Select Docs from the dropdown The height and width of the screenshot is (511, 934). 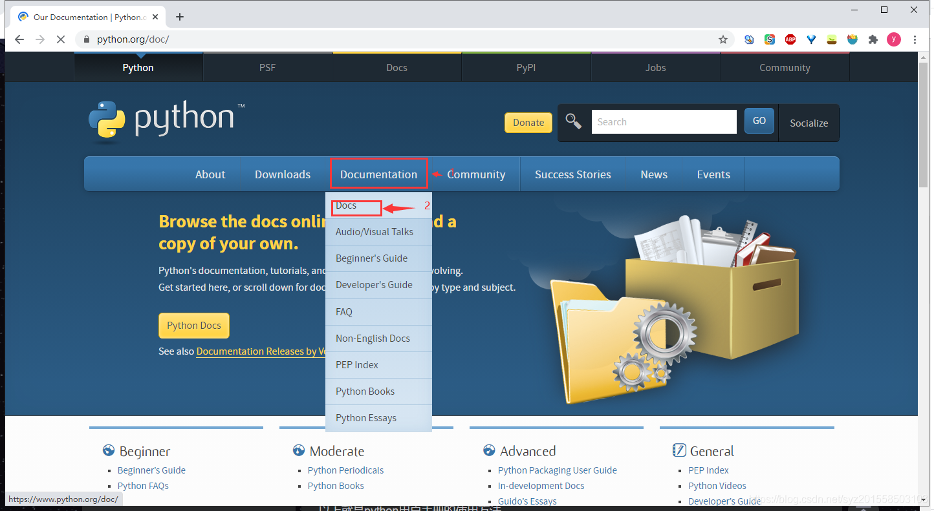[x=378, y=205]
